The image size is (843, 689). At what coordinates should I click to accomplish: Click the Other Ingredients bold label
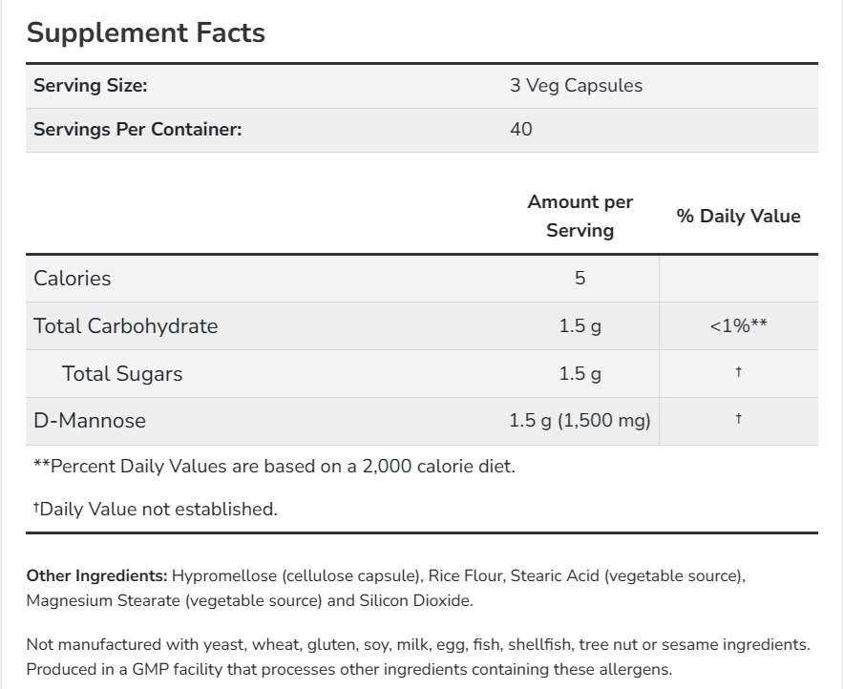point(96,575)
